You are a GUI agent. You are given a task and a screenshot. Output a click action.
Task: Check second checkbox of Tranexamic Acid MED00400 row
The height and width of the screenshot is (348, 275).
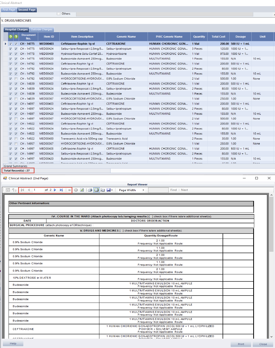coord(16,139)
